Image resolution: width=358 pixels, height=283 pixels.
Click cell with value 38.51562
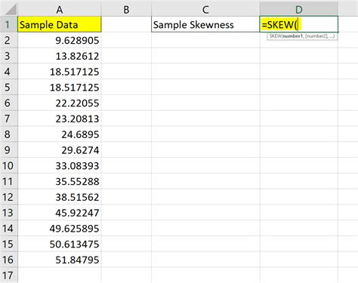point(60,197)
